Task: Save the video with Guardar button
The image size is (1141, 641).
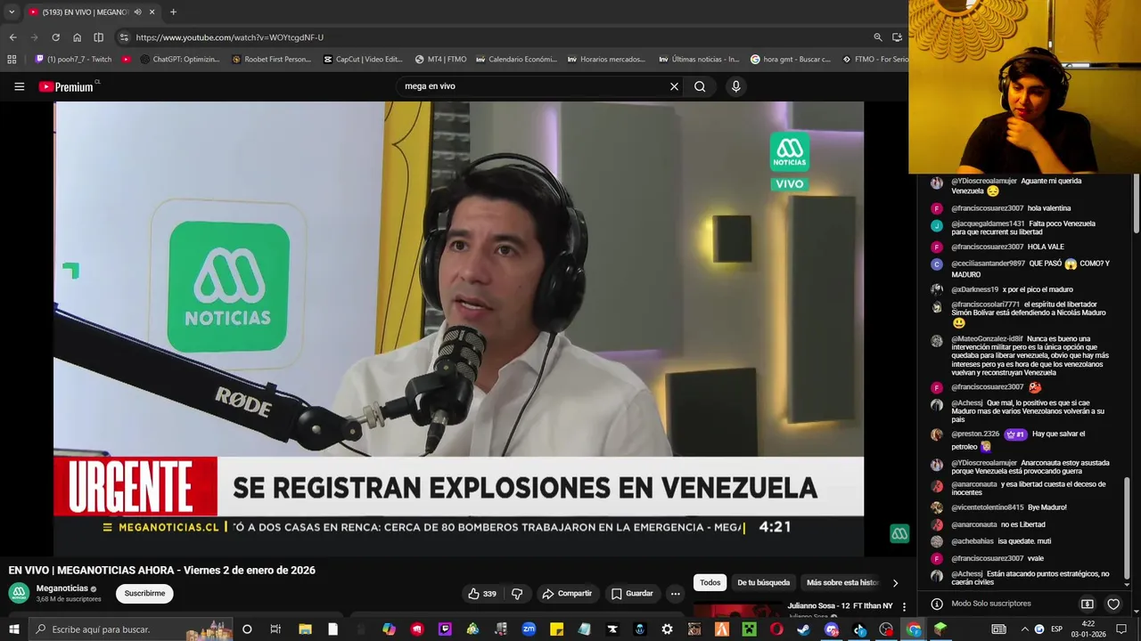Action: coord(632,594)
